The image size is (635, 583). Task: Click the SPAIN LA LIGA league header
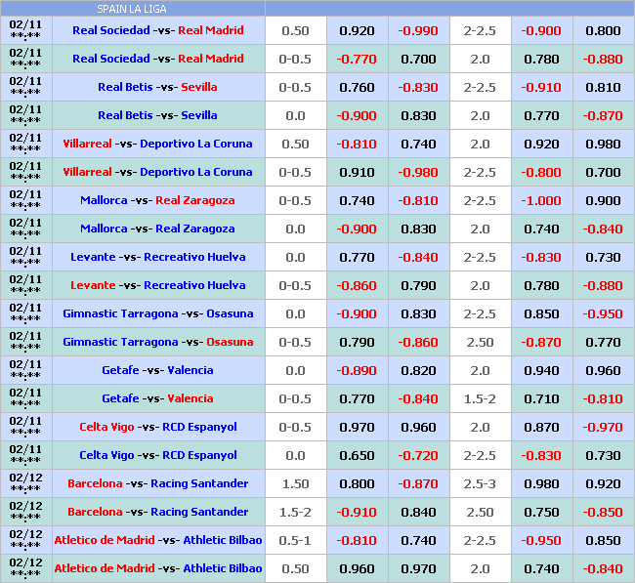pyautogui.click(x=131, y=9)
